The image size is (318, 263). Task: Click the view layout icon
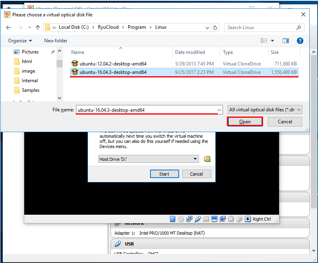[x=264, y=41]
